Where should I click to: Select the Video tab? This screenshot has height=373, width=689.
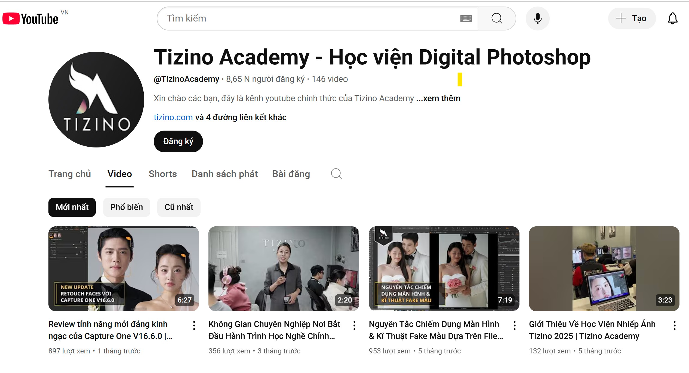point(119,174)
